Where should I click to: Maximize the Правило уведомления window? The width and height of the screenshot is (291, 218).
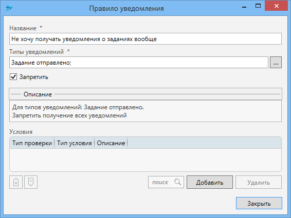[x=258, y=6]
